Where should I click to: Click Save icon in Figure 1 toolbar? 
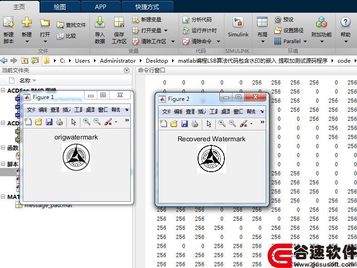[49, 122]
